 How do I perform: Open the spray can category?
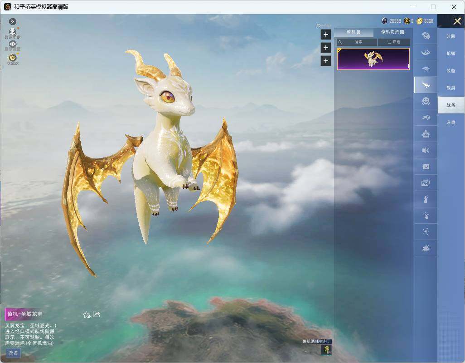(426, 199)
